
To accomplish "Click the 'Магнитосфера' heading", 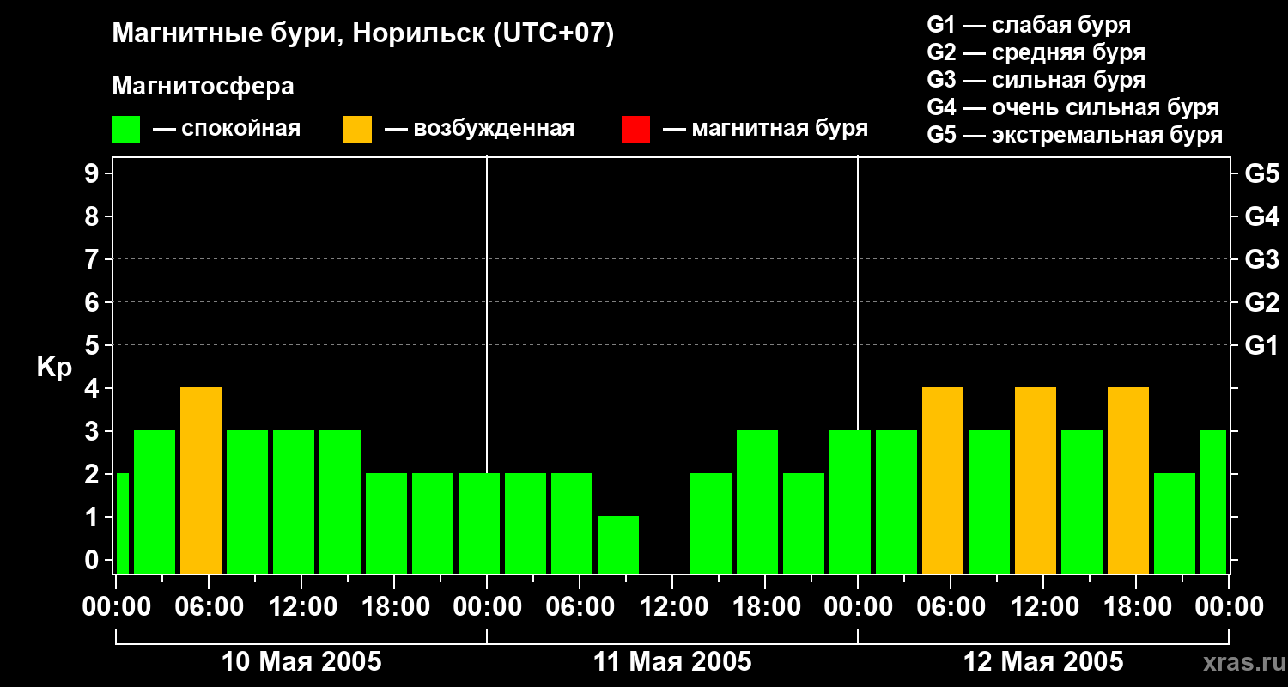I will tap(204, 87).
